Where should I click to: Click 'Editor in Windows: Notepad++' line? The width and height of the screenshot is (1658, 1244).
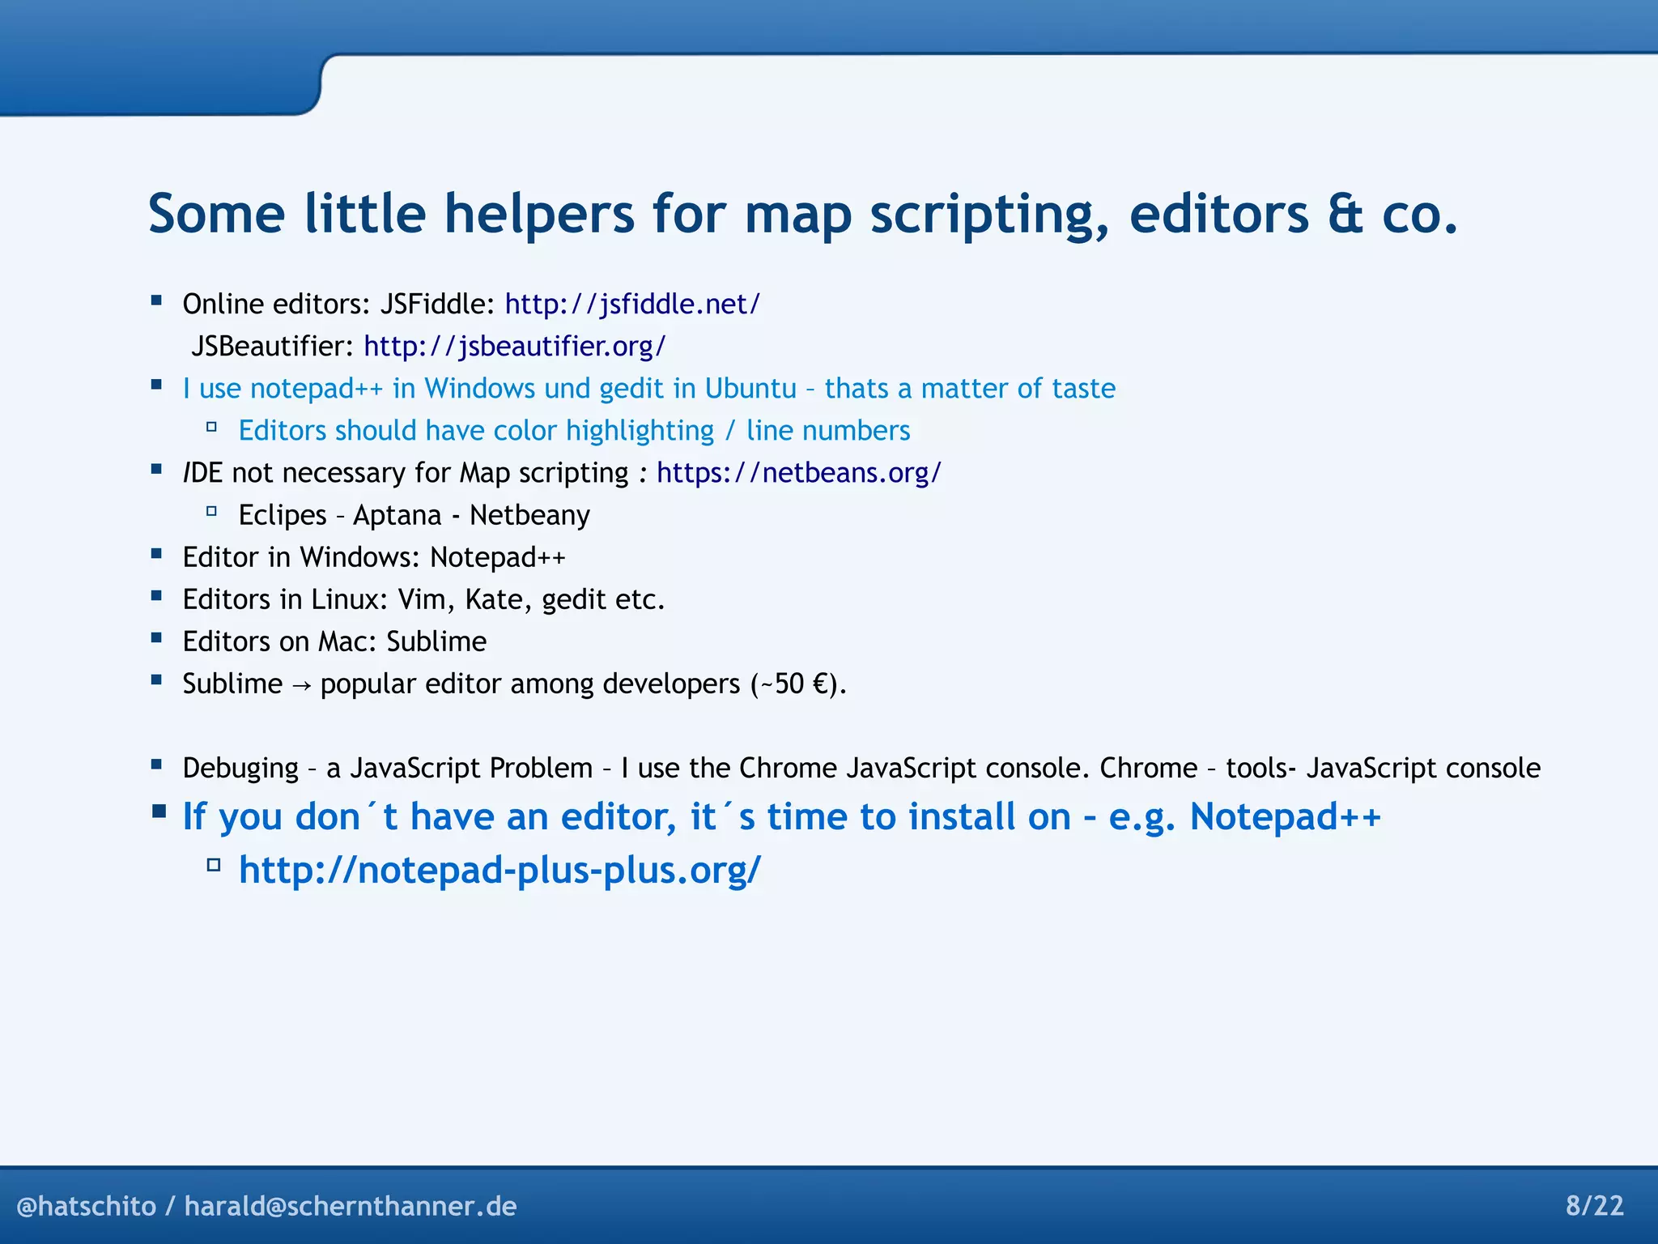click(x=374, y=557)
